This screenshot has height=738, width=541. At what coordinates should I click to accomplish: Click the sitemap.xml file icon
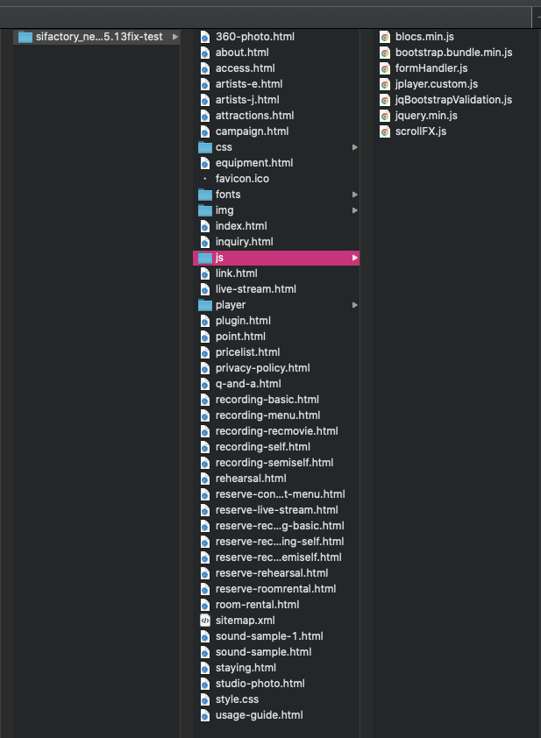point(205,621)
